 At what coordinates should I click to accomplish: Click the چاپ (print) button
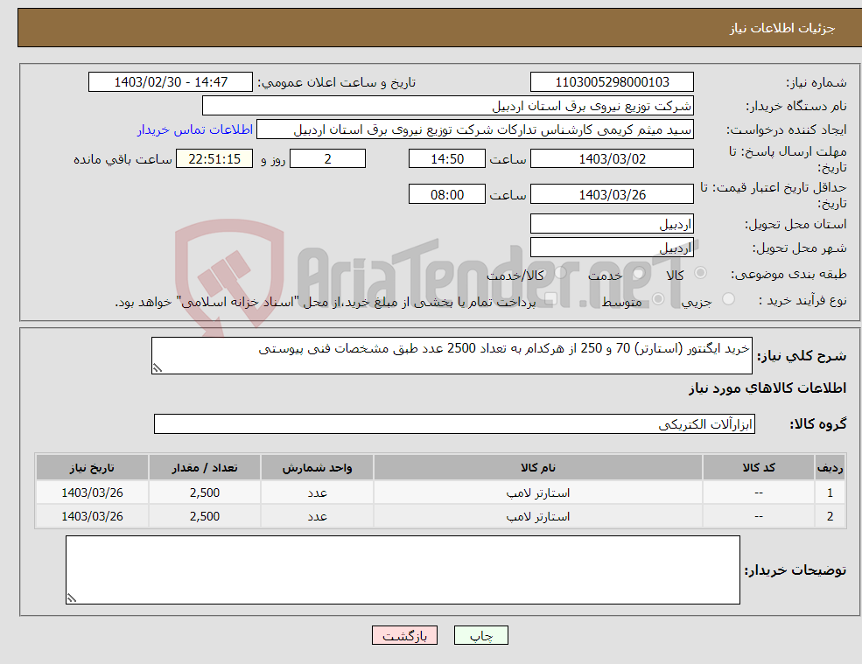click(x=481, y=635)
